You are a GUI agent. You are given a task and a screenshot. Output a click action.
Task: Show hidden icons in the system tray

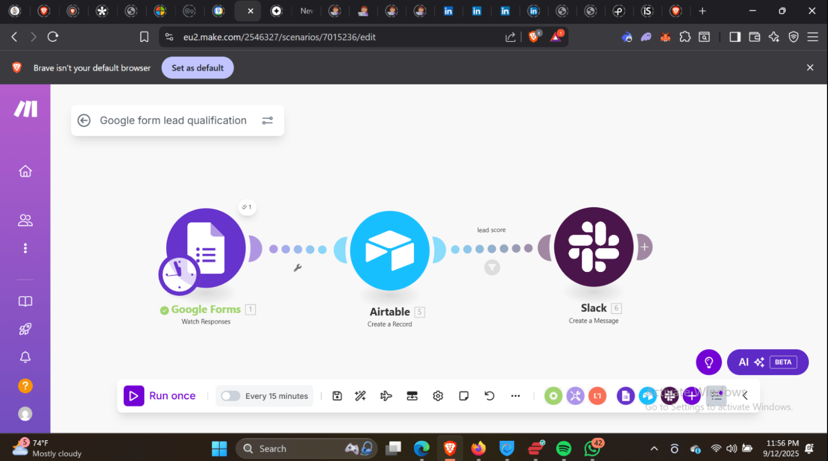[654, 449]
